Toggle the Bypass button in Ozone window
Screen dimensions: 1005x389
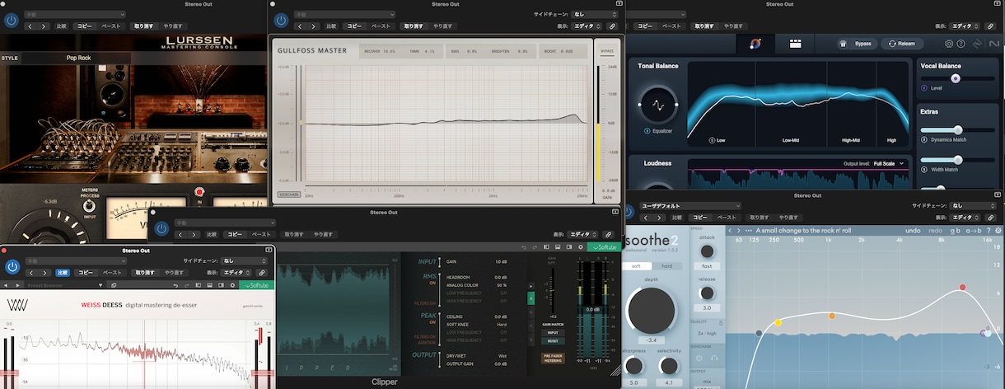click(858, 44)
